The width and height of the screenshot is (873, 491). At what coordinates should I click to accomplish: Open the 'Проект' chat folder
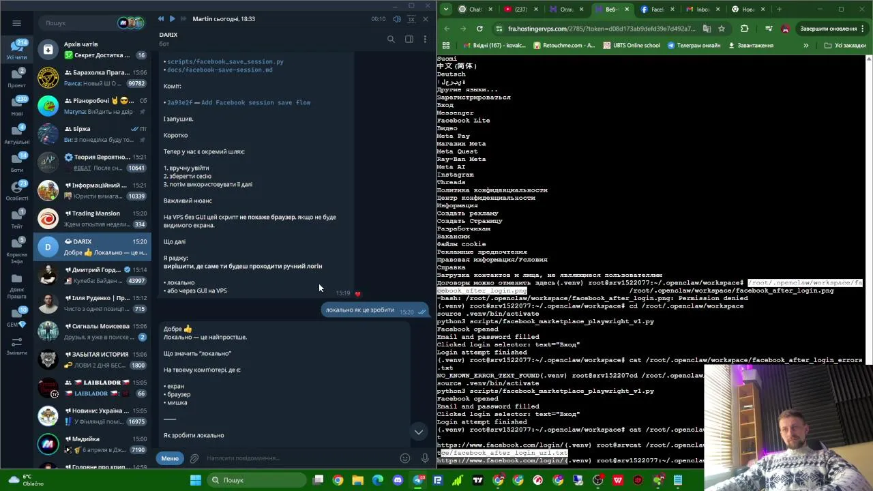tap(16, 78)
